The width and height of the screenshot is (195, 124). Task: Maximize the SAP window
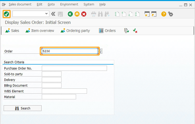click(186, 5)
